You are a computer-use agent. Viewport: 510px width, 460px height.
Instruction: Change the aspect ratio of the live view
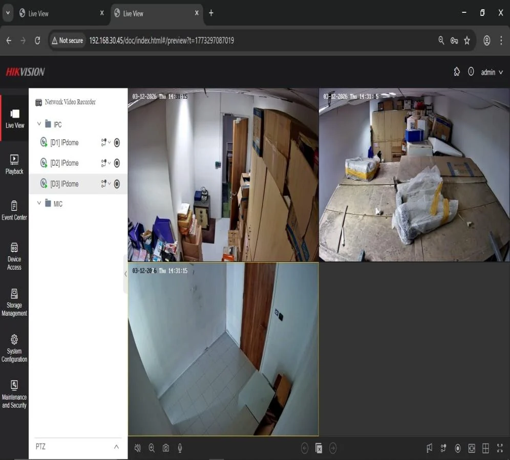472,448
